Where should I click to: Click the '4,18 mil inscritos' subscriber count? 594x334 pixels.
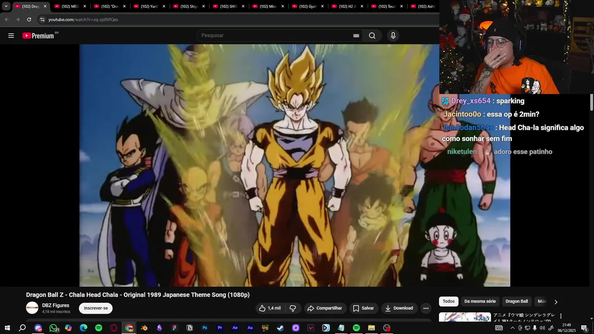point(56,312)
